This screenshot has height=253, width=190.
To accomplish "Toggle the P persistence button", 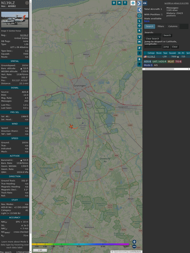I will (139, 48).
